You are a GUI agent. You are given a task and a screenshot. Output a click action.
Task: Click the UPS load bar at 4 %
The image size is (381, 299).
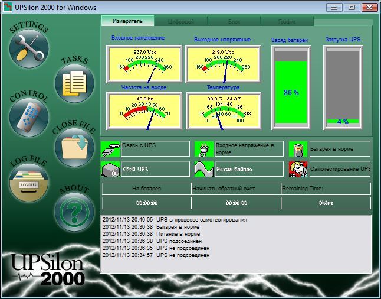click(x=343, y=87)
